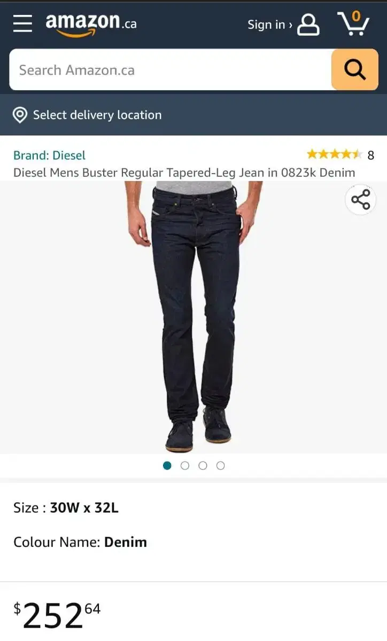Click the Sign in link
The height and width of the screenshot is (641, 387).
(x=269, y=25)
